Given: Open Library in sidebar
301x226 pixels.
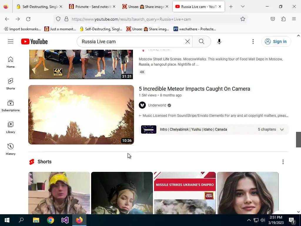Looking at the screenshot, I should (11, 128).
